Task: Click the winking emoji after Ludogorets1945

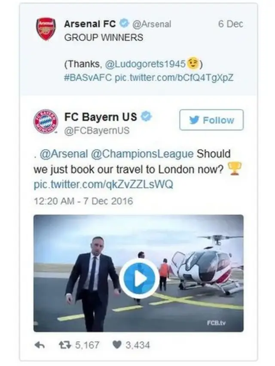Action: point(193,63)
